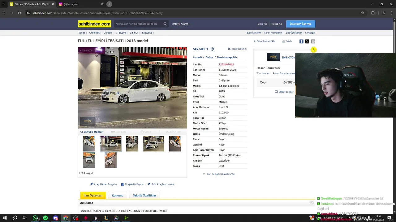
Task: Open browser extensions puzzle icon
Action: click(373, 13)
